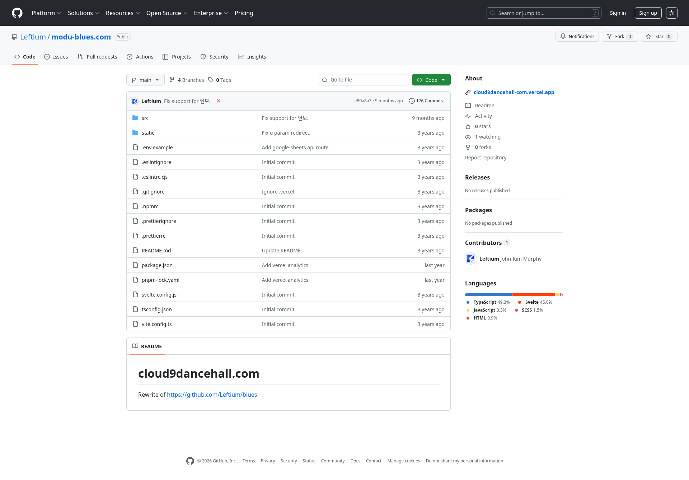Click the Leftium avatar in the commit header
The width and height of the screenshot is (689, 480).
pyautogui.click(x=135, y=101)
